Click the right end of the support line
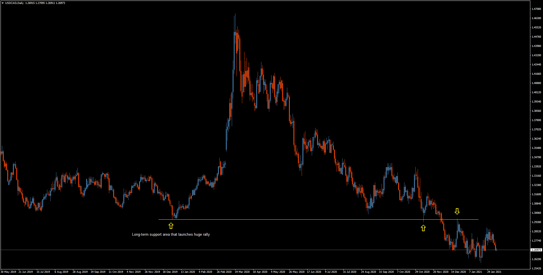543x275 pixels. coord(477,220)
